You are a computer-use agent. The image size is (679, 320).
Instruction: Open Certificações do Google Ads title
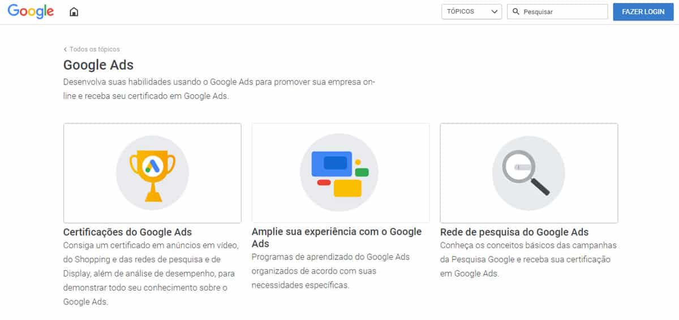tap(127, 232)
